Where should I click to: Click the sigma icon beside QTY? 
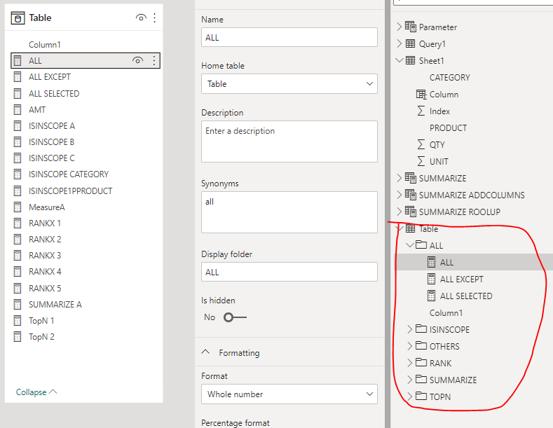(x=421, y=145)
